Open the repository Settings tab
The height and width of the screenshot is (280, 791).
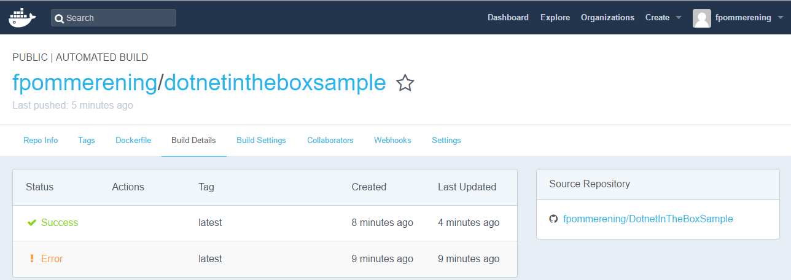(x=446, y=141)
